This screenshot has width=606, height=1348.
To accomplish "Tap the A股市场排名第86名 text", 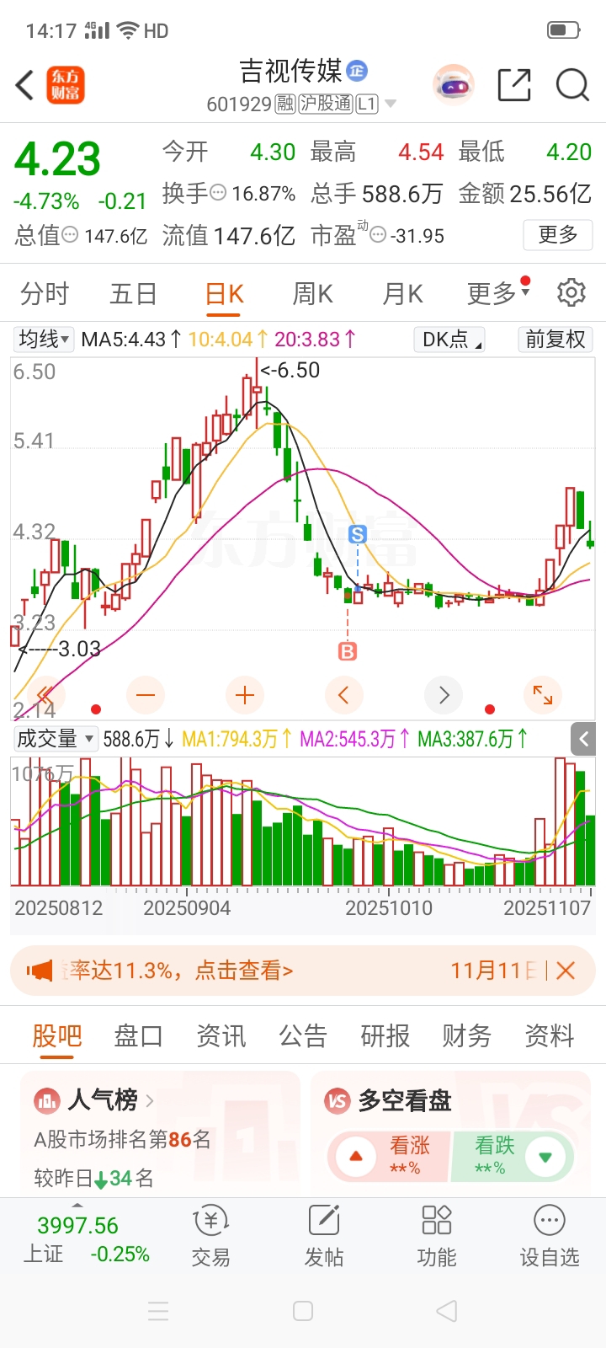I will coord(122,1140).
